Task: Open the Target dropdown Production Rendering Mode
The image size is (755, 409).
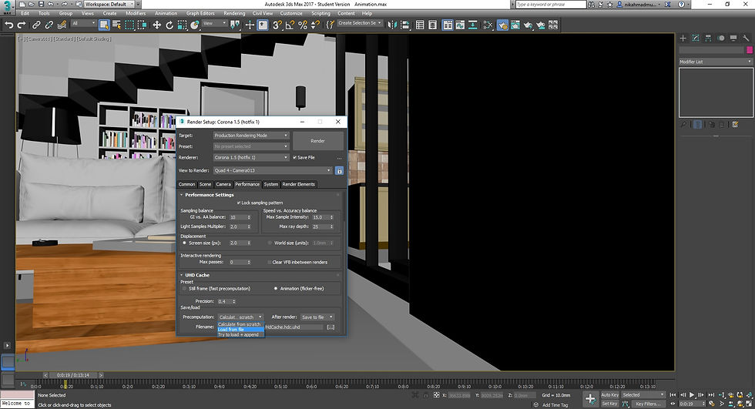Action: coord(251,136)
